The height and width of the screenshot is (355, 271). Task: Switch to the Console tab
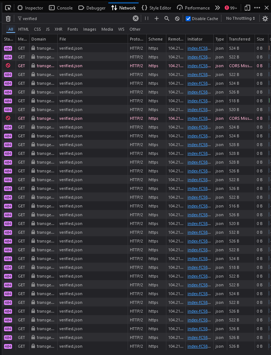tap(61, 8)
